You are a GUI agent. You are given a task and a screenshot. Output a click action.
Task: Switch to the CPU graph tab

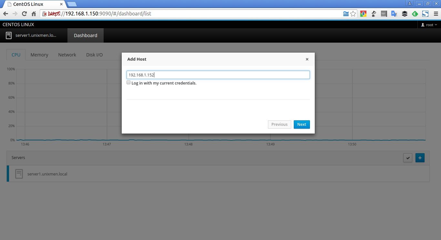(16, 55)
